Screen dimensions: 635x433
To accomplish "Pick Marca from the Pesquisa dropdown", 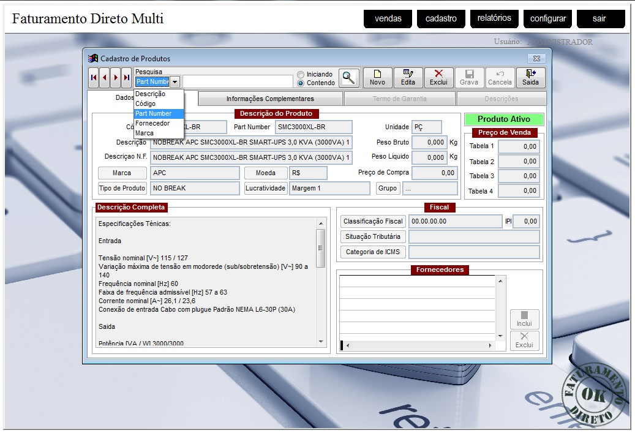I will [145, 133].
